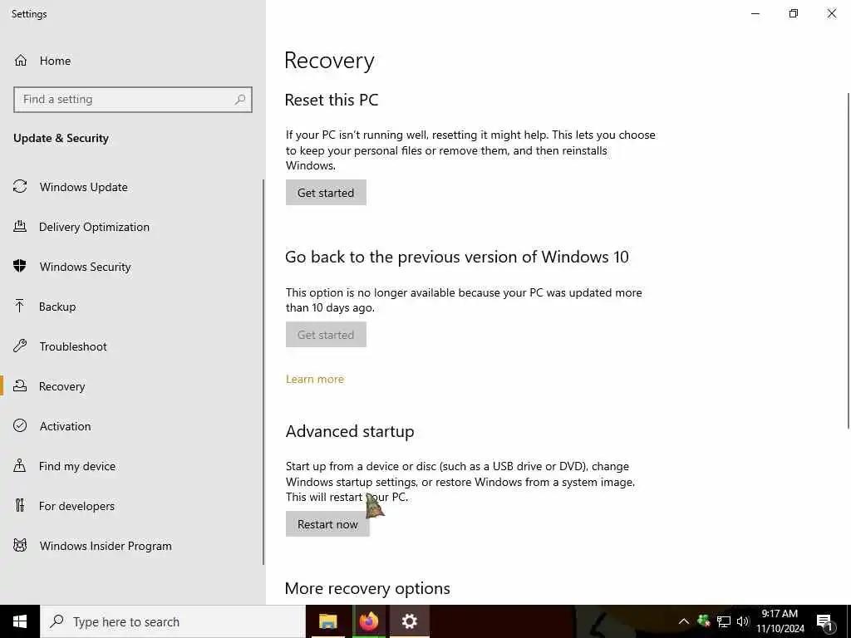Screen dimensions: 851x638
Task: Select the For developers label
Action: pos(76,506)
